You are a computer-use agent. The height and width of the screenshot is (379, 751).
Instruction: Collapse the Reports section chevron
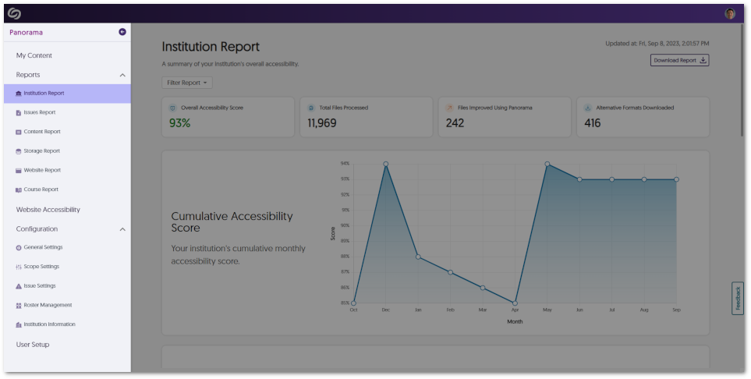[122, 75]
